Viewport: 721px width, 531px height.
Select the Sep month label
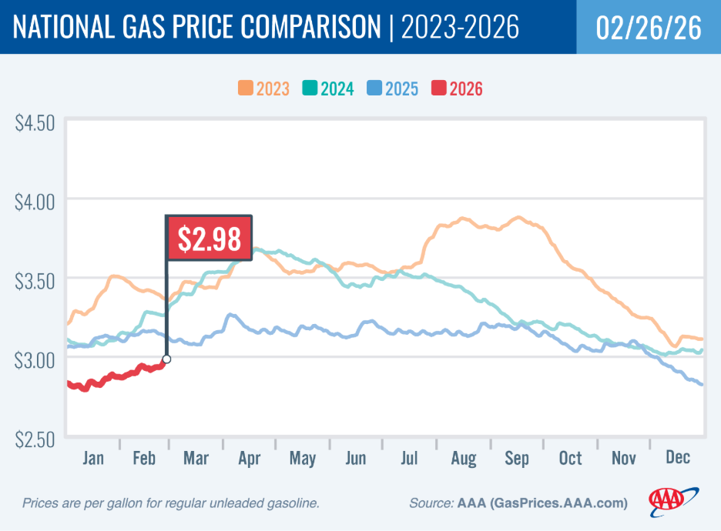coord(517,458)
